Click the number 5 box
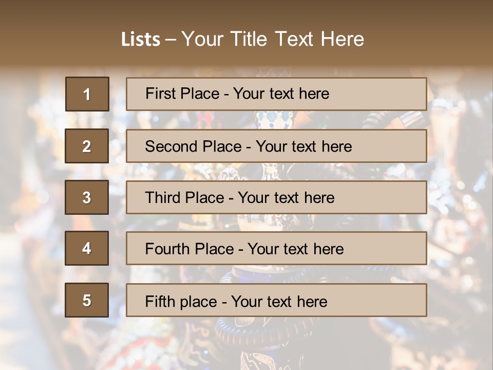The height and width of the screenshot is (370, 493). click(87, 300)
